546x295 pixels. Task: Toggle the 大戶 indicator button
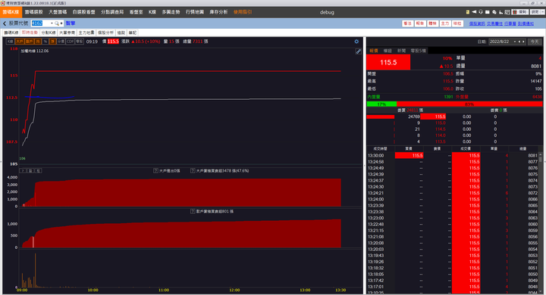click(x=20, y=42)
